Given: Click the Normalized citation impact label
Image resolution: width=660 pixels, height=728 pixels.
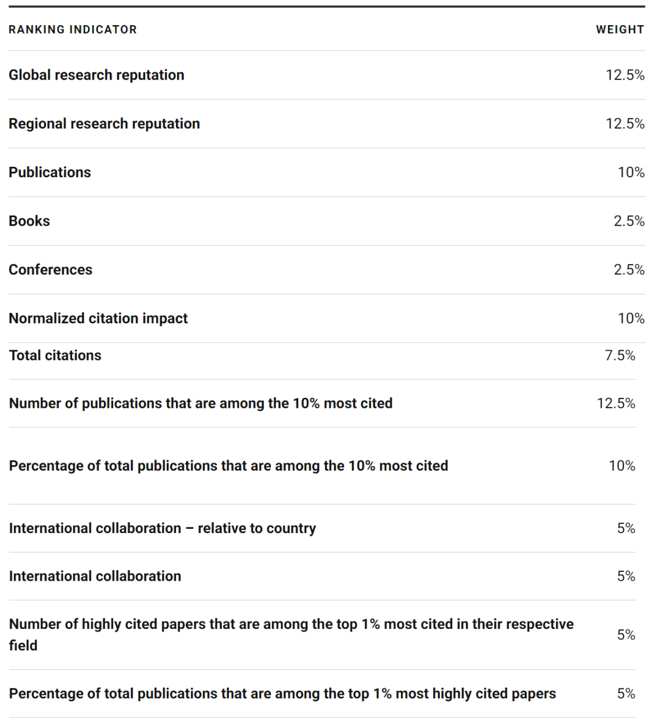Looking at the screenshot, I should (x=98, y=318).
